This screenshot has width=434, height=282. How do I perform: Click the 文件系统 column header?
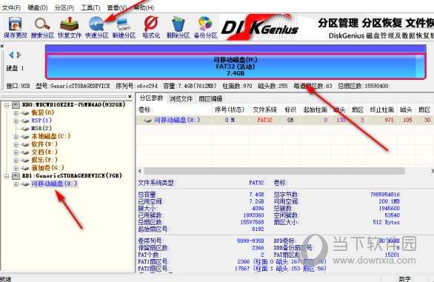(x=265, y=110)
